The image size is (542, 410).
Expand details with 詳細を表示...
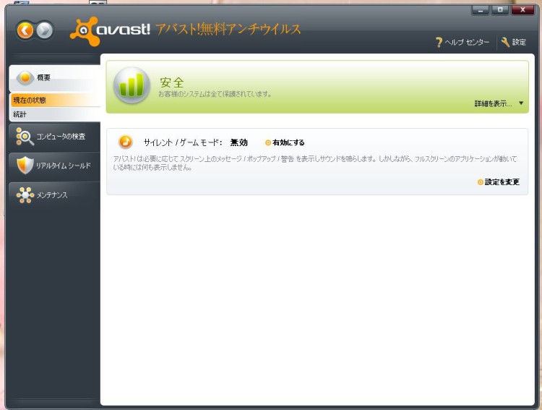[x=493, y=103]
